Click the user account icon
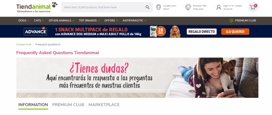This screenshot has height=115, width=272. coord(219,7)
